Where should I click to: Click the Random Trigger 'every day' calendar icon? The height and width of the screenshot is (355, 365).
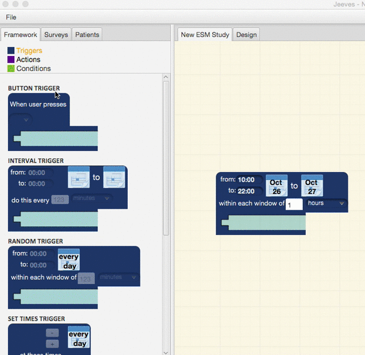[x=68, y=260]
